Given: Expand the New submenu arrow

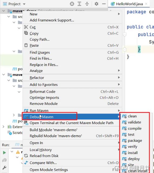Looking at the screenshot, I should [x=119, y=14].
